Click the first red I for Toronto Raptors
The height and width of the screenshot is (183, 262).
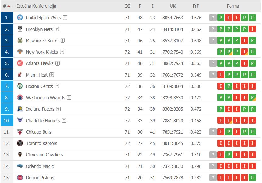(221, 143)
